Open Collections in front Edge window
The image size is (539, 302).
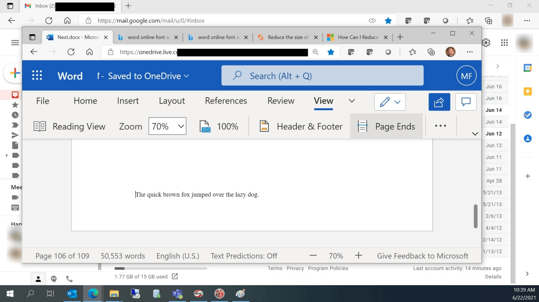pyautogui.click(x=431, y=52)
